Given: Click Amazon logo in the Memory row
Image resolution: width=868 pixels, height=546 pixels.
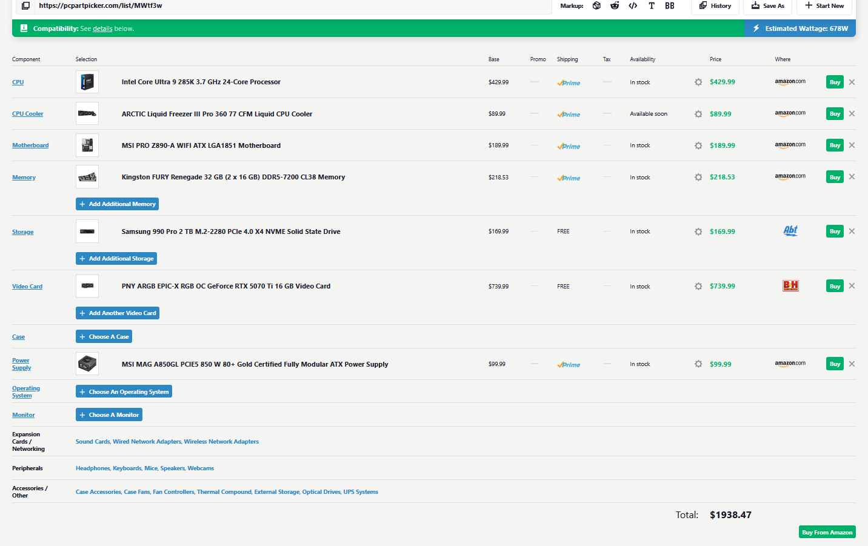Looking at the screenshot, I should point(790,176).
